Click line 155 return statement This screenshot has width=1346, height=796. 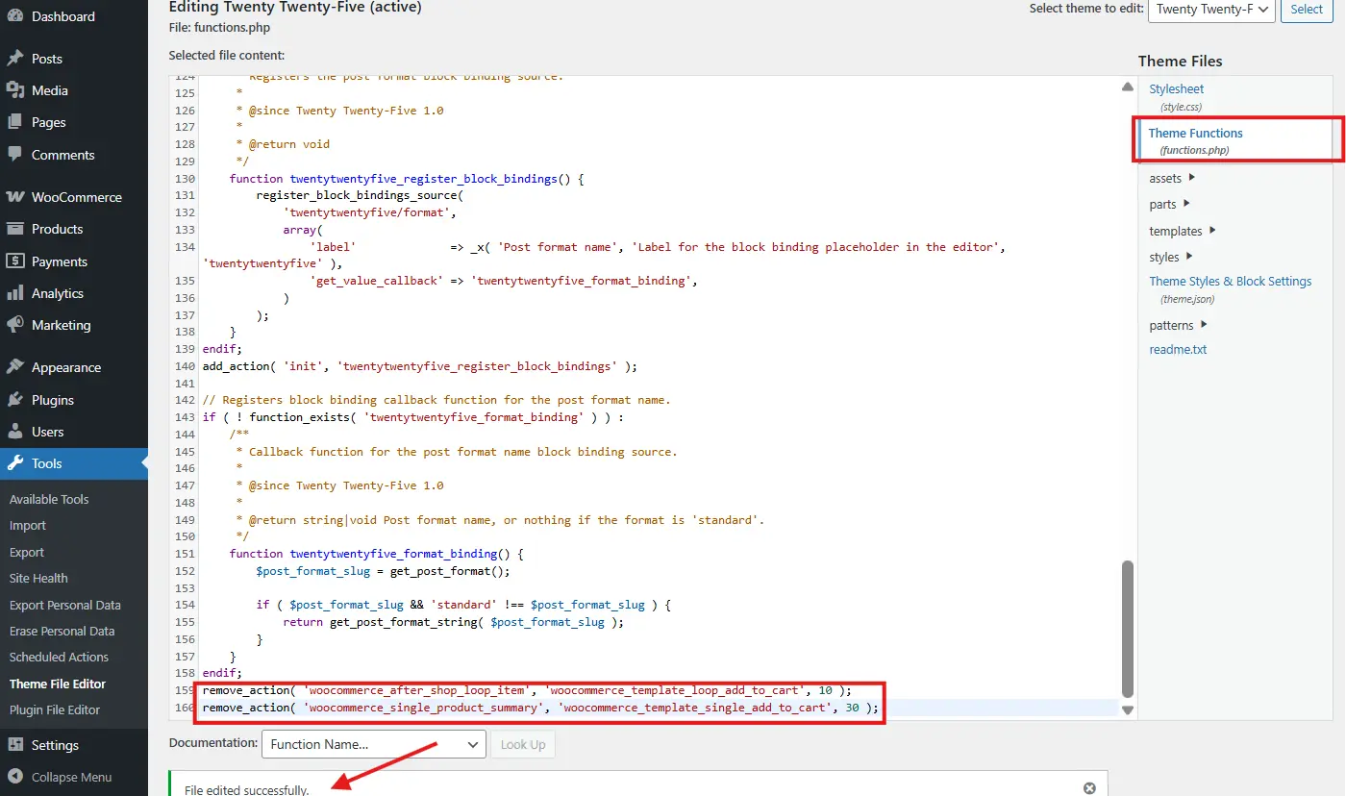point(454,622)
